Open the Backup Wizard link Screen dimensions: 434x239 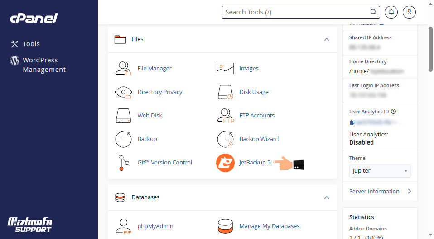[259, 139]
